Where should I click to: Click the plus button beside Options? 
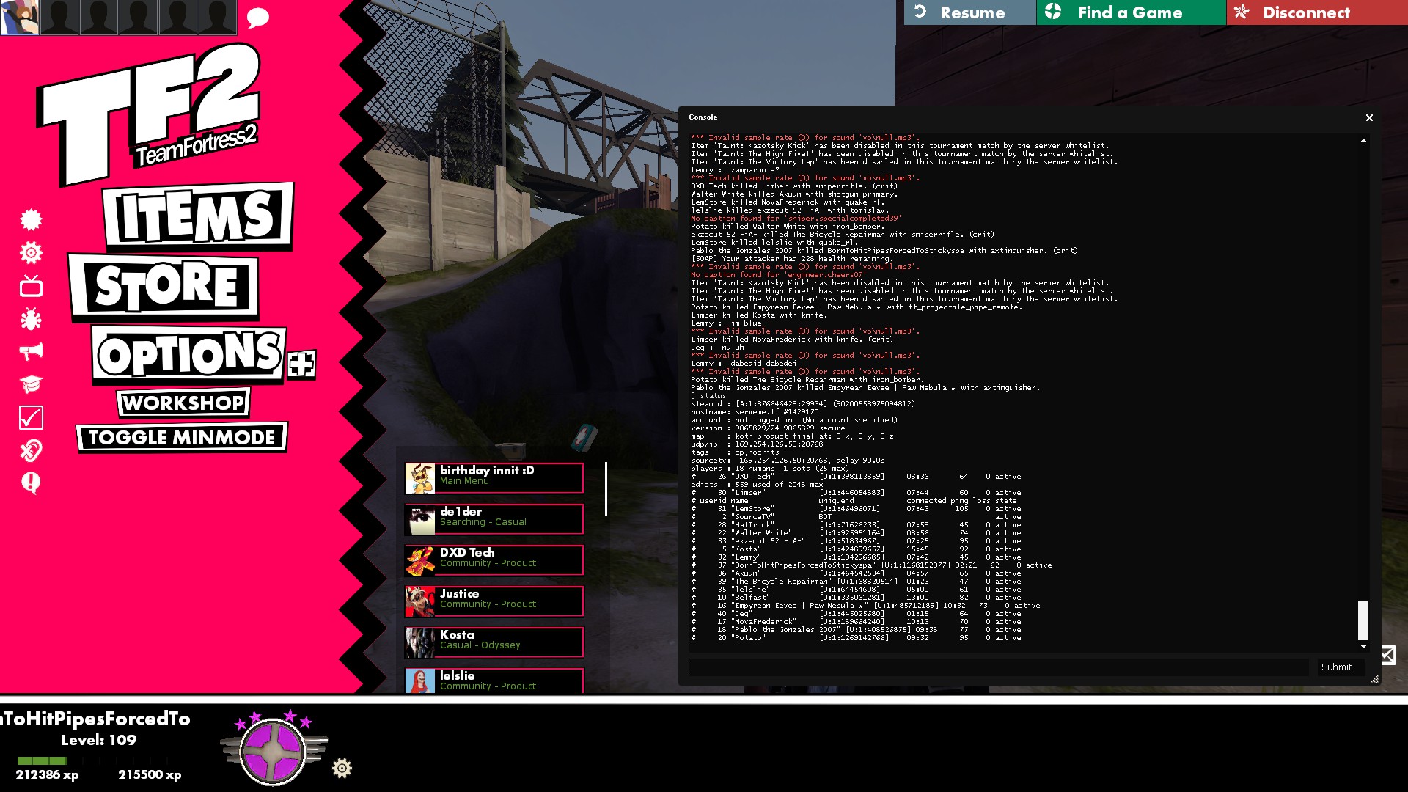[301, 364]
